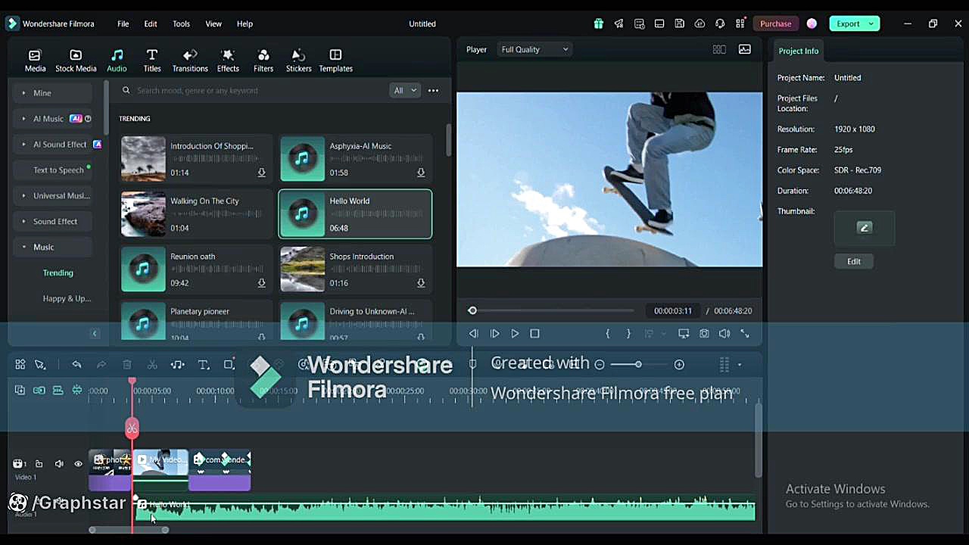Click the save project icon

click(680, 23)
